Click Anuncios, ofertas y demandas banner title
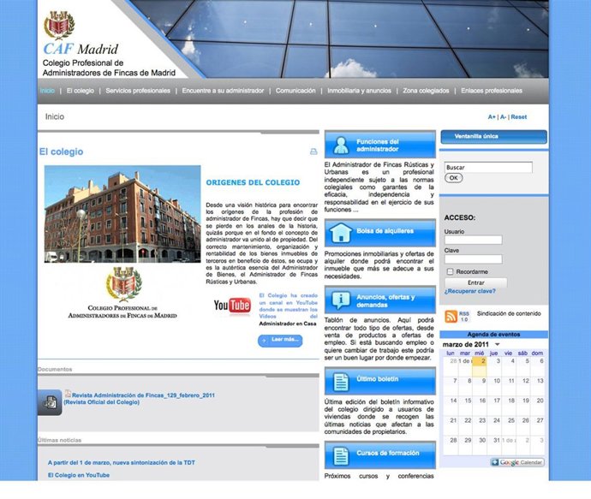The width and height of the screenshot is (591, 499). click(x=385, y=301)
